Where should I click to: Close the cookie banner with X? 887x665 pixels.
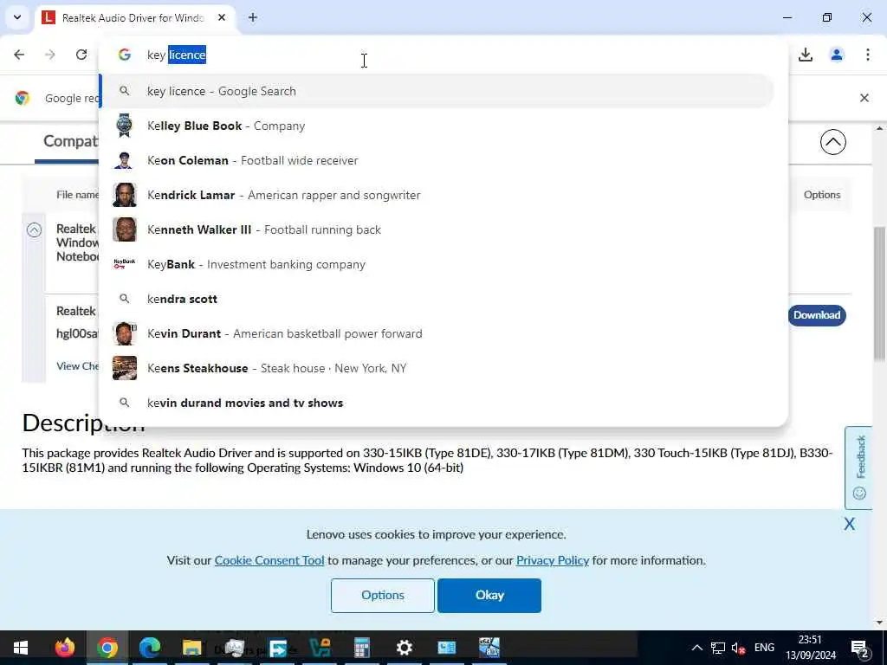pos(849,524)
